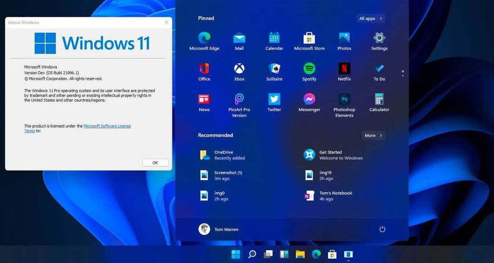
Task: Click the About Windows taskbar icon
Action: pyautogui.click(x=348, y=254)
